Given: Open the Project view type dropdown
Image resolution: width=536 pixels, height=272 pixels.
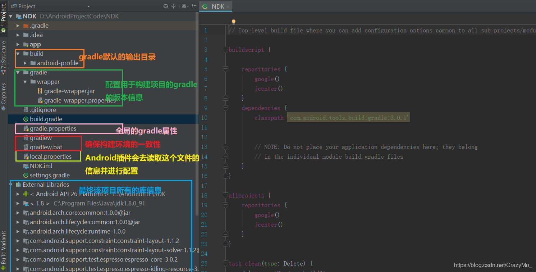Looking at the screenshot, I should coord(88,6).
